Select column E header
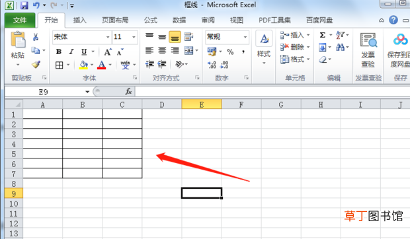The width and height of the screenshot is (410, 239). pyautogui.click(x=202, y=104)
